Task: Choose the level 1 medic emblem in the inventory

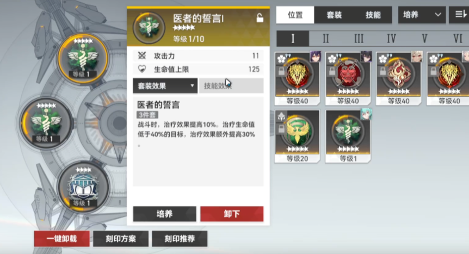Action: (348, 136)
